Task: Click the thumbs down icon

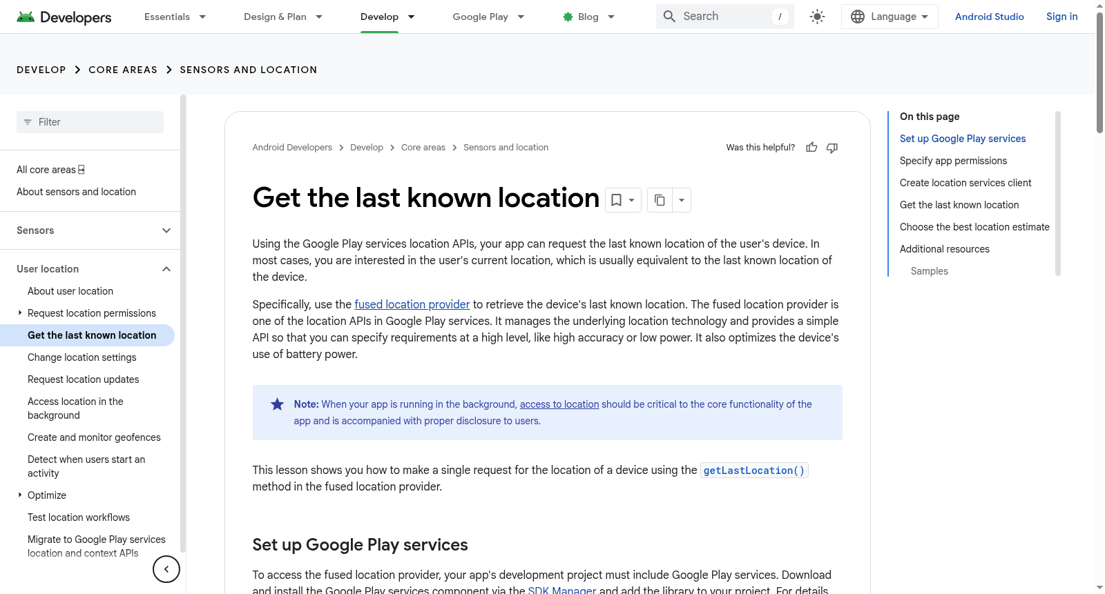Action: click(x=832, y=148)
